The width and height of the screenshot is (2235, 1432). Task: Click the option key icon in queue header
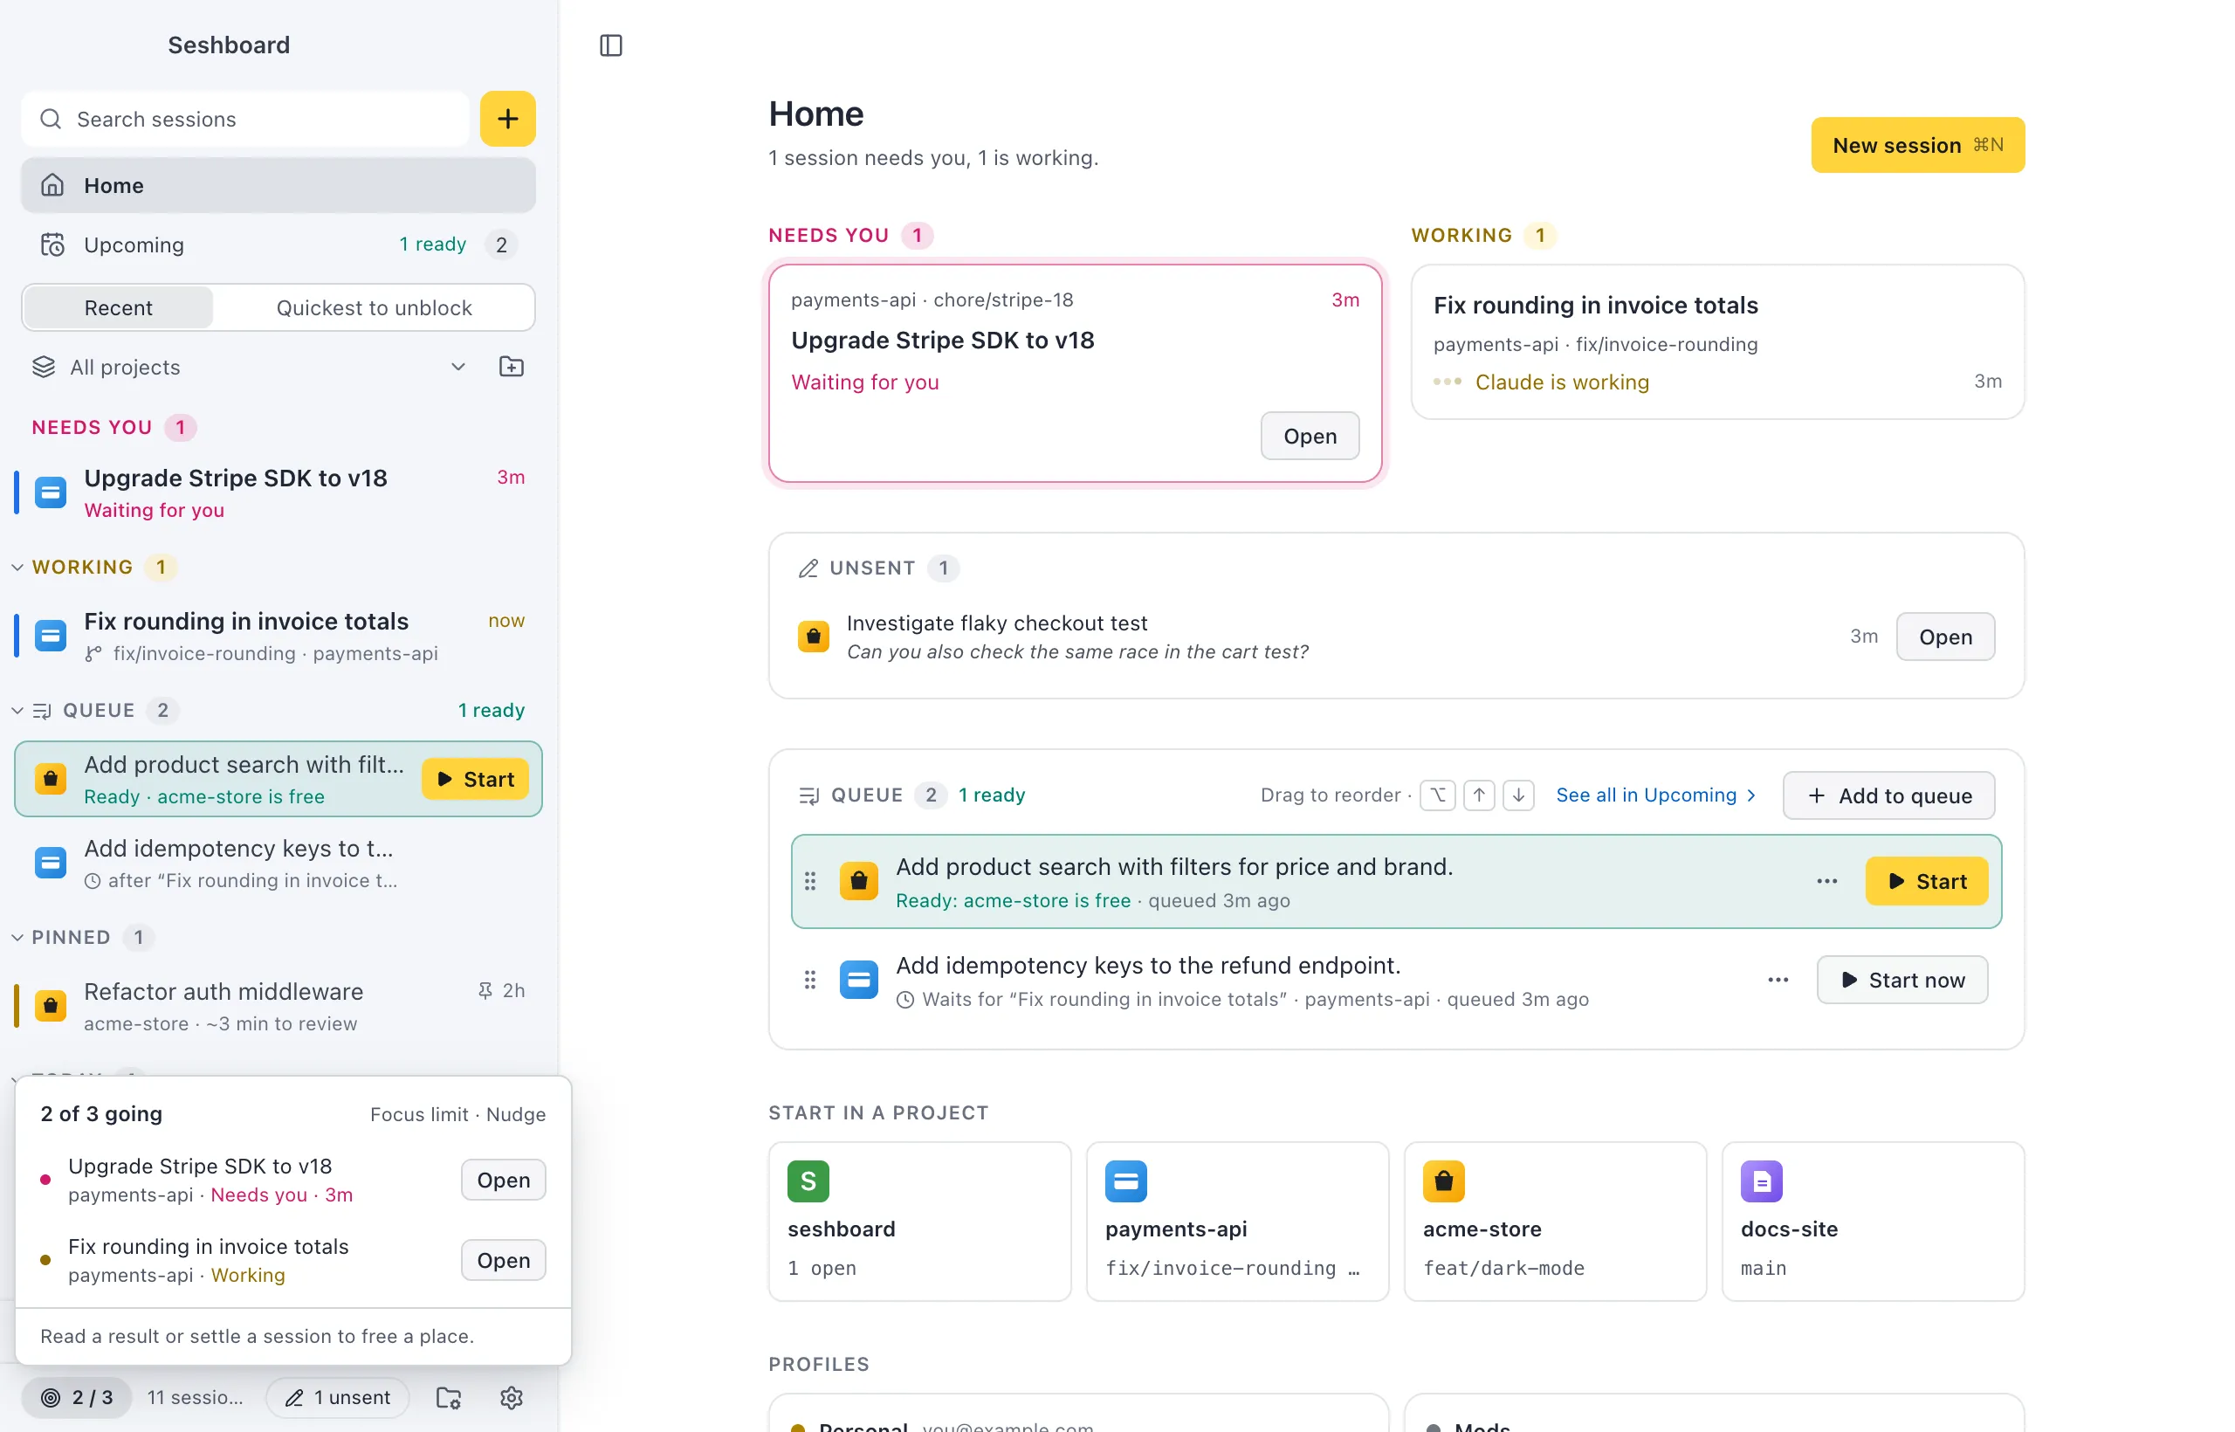[1437, 795]
